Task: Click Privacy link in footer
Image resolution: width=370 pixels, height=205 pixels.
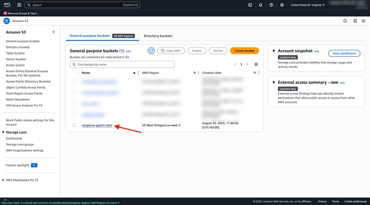Action: pos(322,202)
